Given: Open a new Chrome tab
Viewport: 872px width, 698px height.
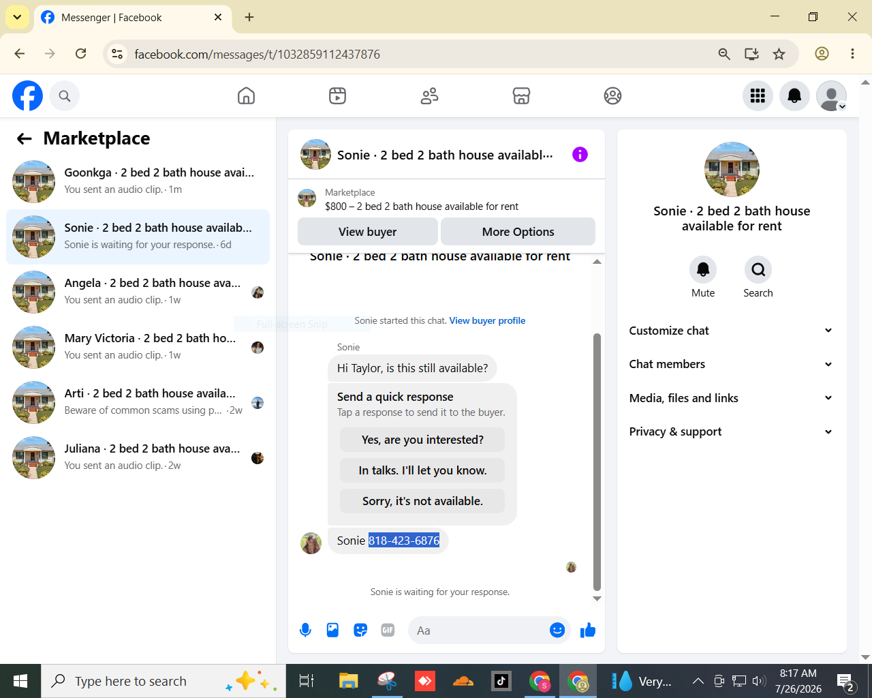Looking at the screenshot, I should coord(249,17).
